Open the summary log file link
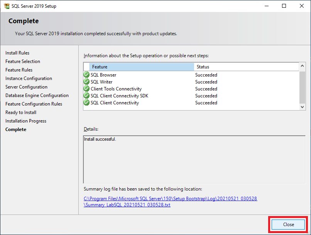This screenshot has width=311, height=235. 170,202
